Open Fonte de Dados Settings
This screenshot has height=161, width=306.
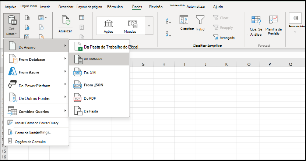click(x=36, y=133)
